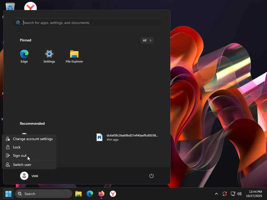
Task: Open File Explorer from the taskbar
Action: (x=78, y=194)
